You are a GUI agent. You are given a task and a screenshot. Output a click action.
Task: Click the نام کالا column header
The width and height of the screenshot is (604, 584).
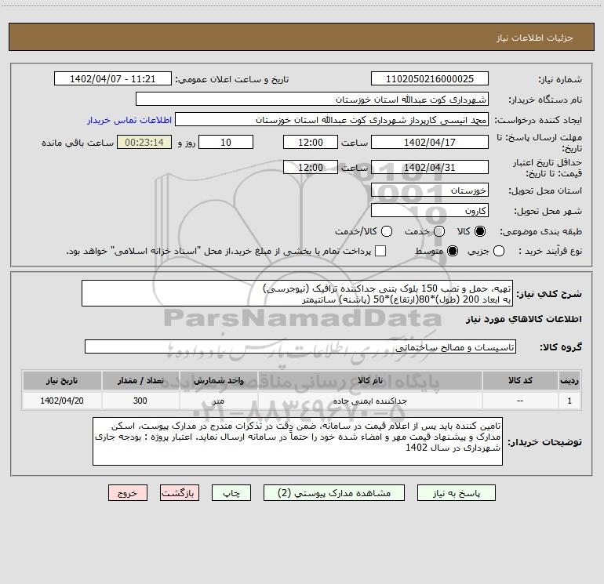click(370, 380)
